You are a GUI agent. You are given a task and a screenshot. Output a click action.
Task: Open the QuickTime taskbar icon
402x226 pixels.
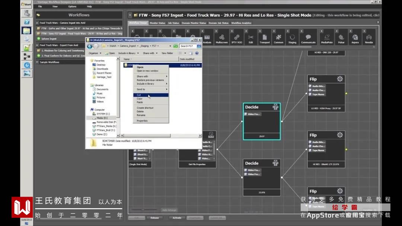(x=27, y=65)
